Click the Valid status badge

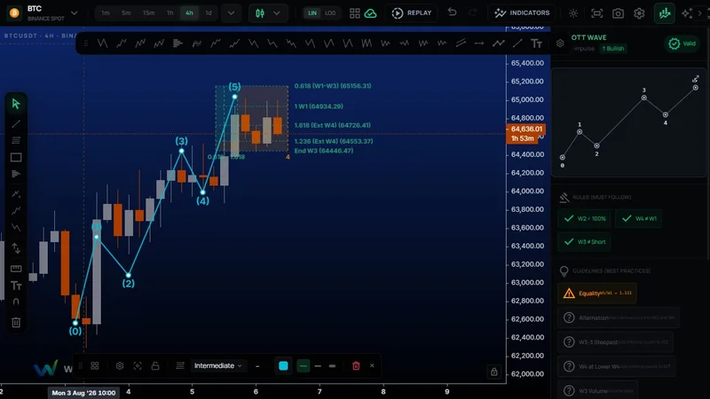682,43
